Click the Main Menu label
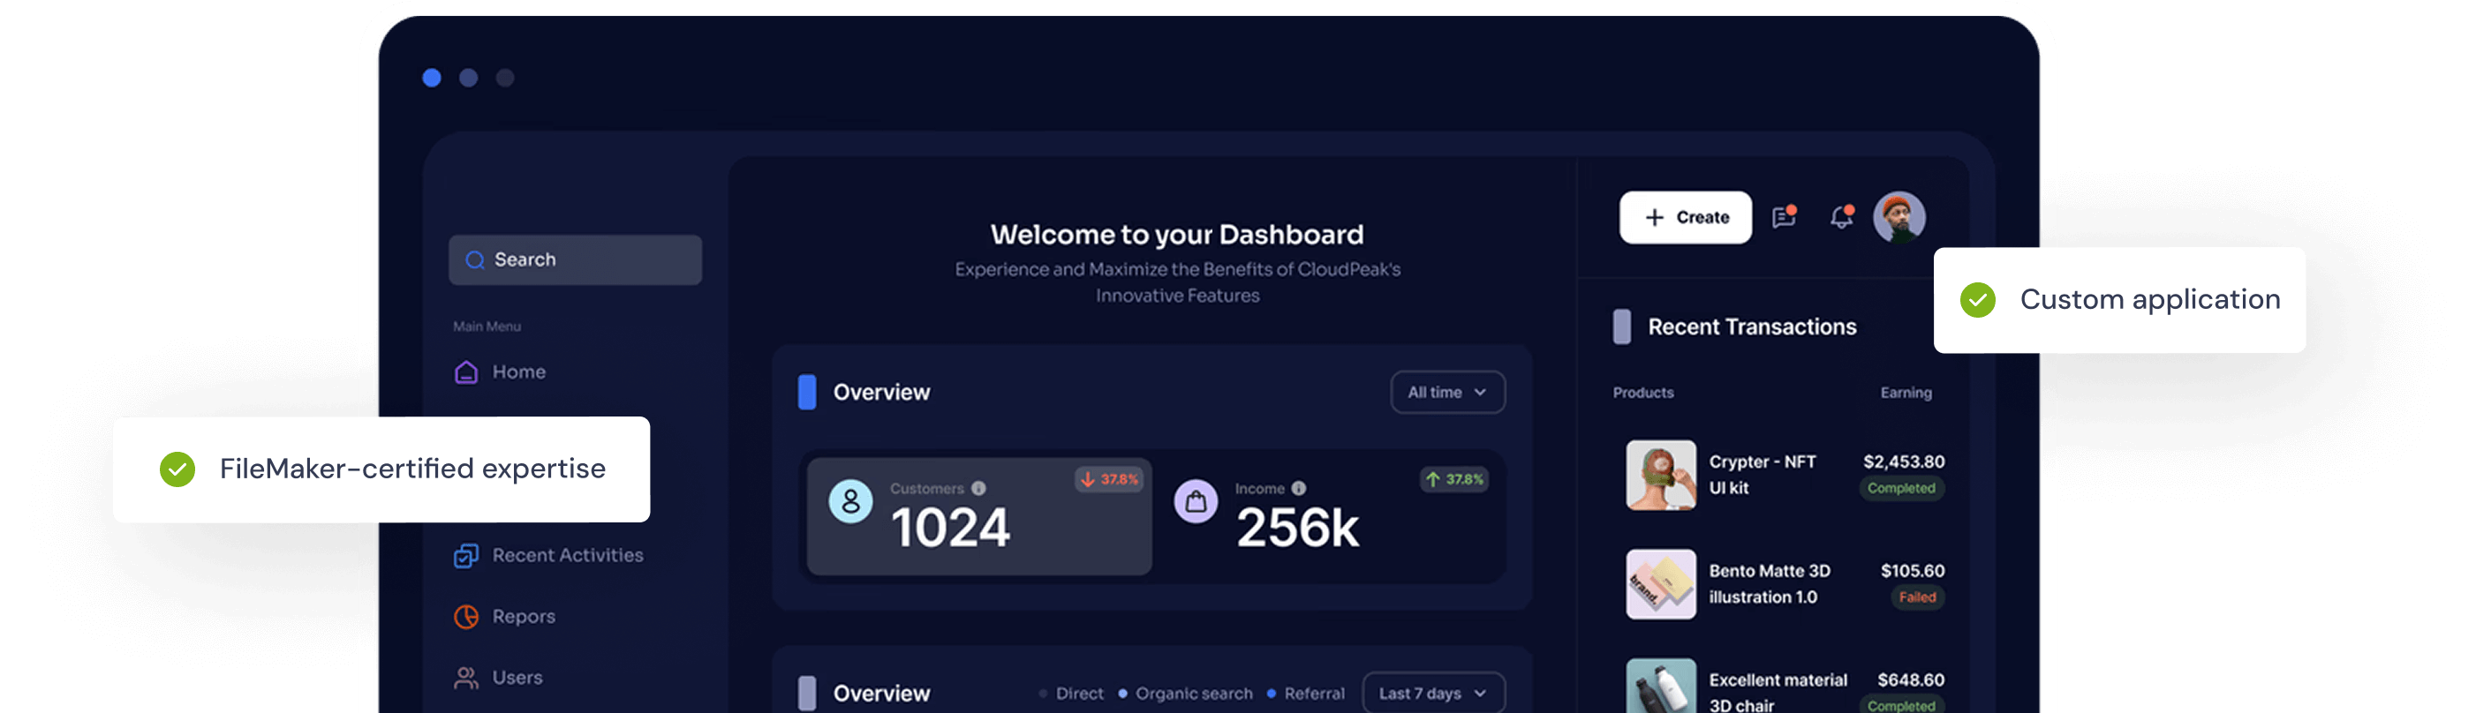The width and height of the screenshot is (2476, 713). 487,326
